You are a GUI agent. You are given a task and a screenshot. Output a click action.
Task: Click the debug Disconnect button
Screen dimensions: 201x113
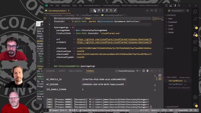click(x=115, y=10)
